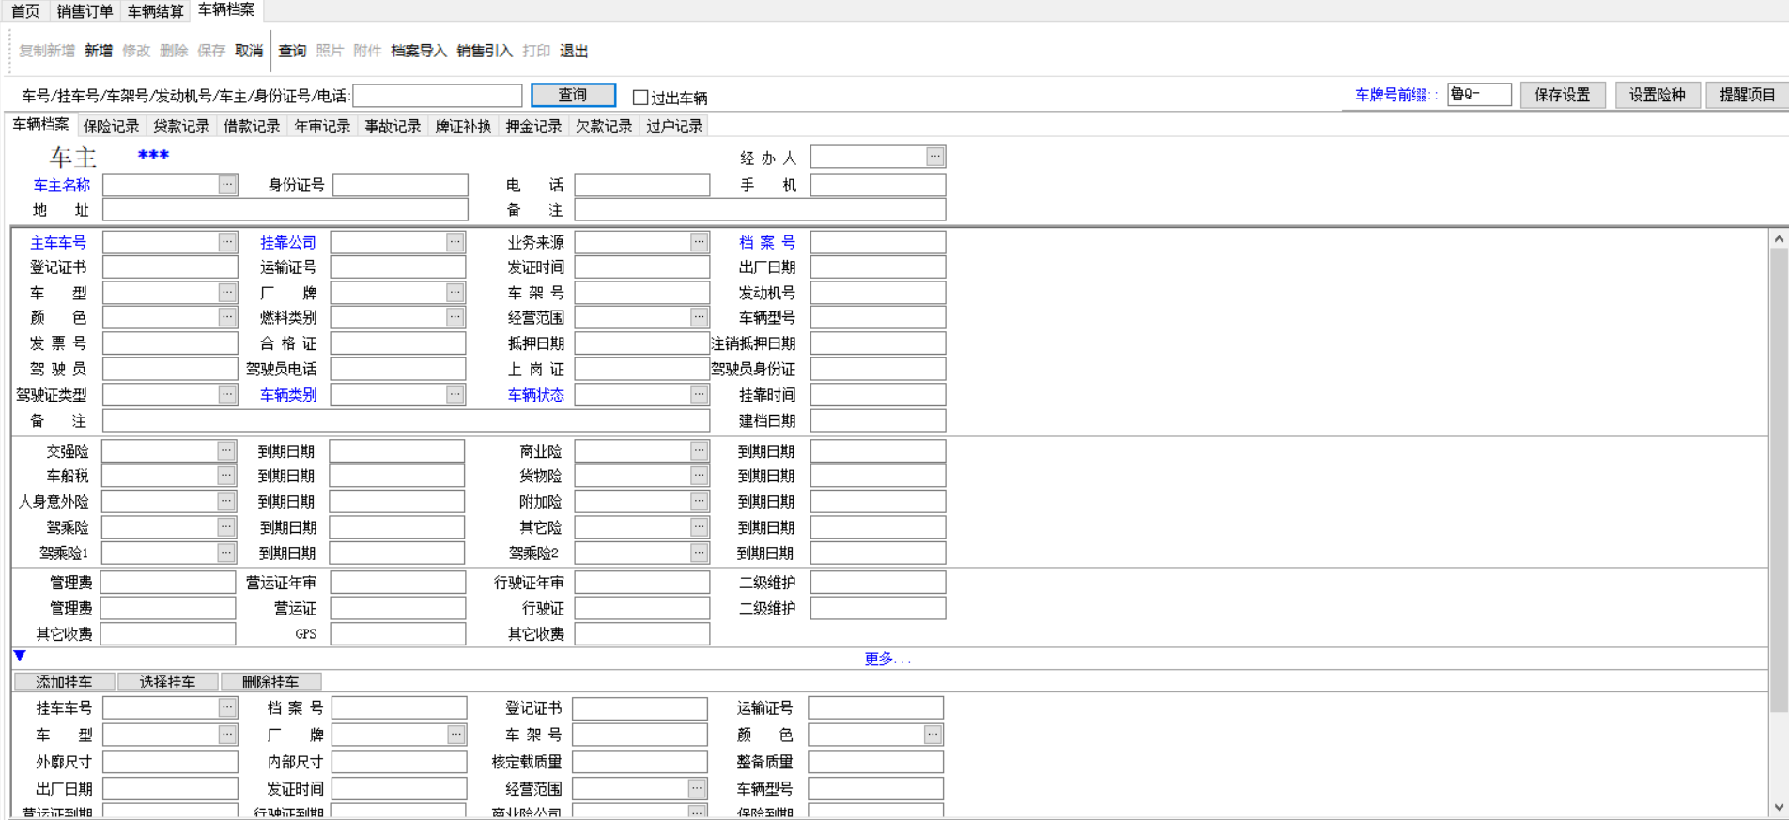Open the 主车车号 lookup ellipsis button
Image resolution: width=1789 pixels, height=820 pixels.
227,242
